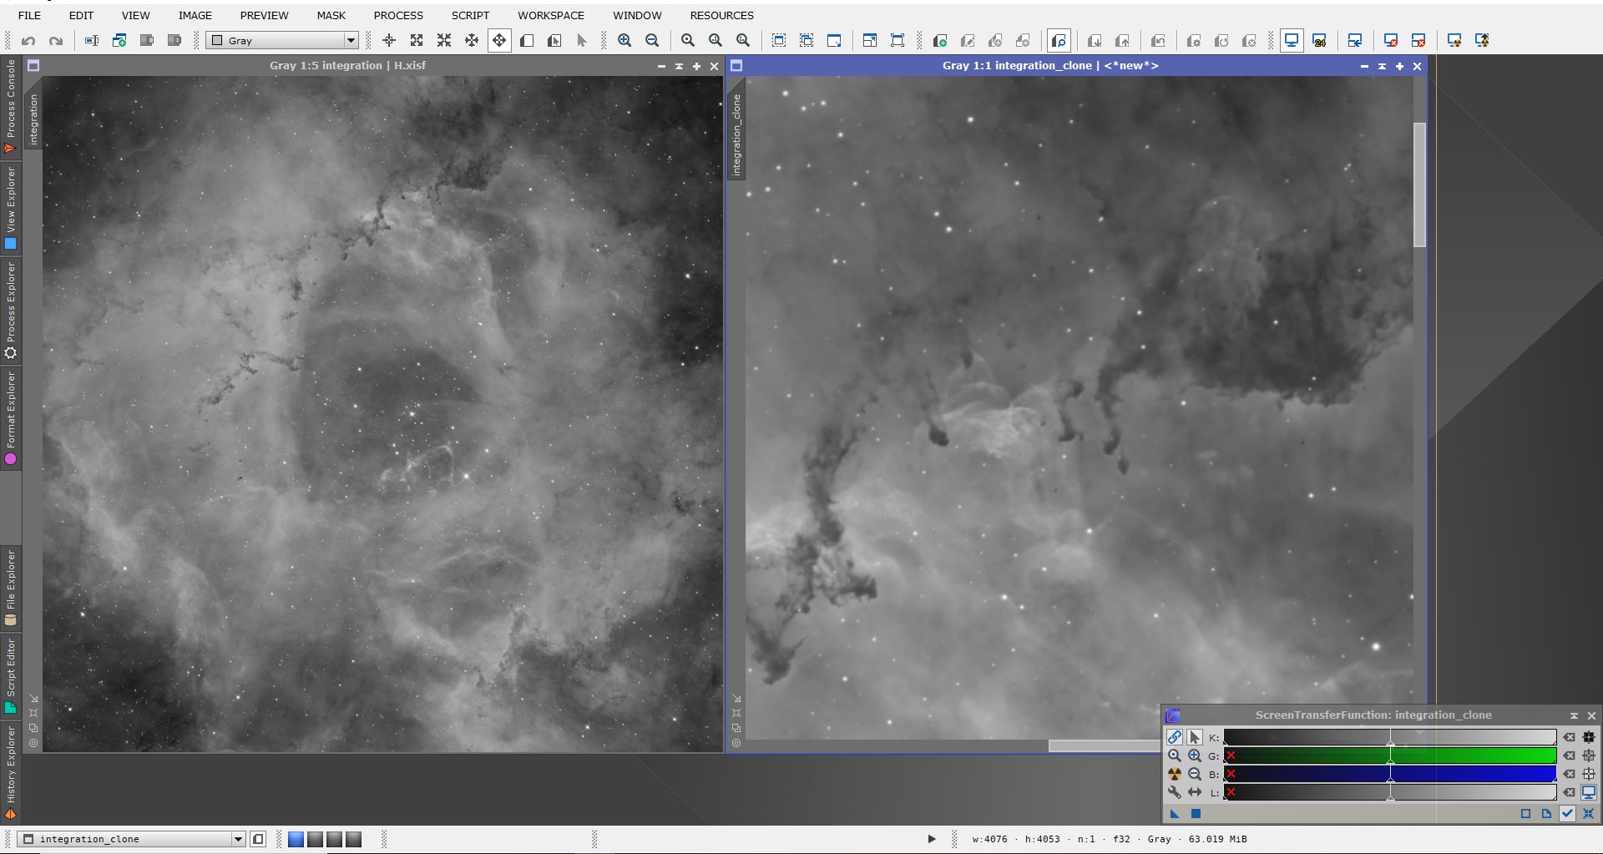
Task: Click the Reset icon in STF panel
Action: 1588,813
